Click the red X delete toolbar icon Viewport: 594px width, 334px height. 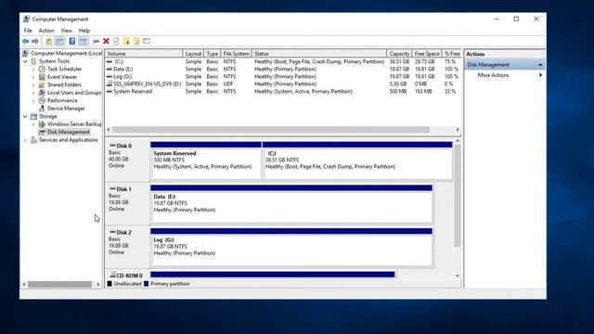point(106,41)
